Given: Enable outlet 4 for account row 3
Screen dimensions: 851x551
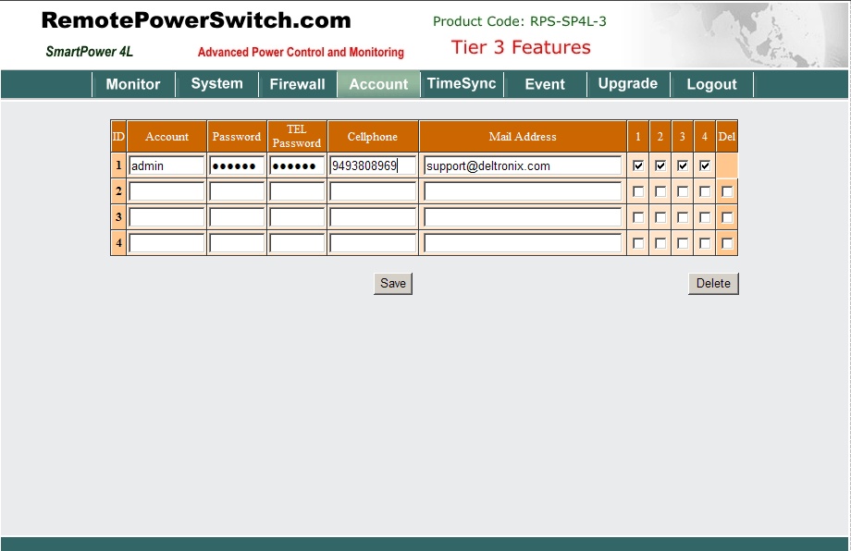Looking at the screenshot, I should click(705, 217).
